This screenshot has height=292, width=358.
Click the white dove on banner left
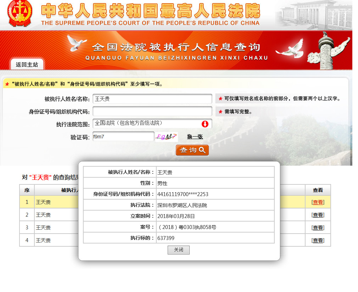coord(77,43)
